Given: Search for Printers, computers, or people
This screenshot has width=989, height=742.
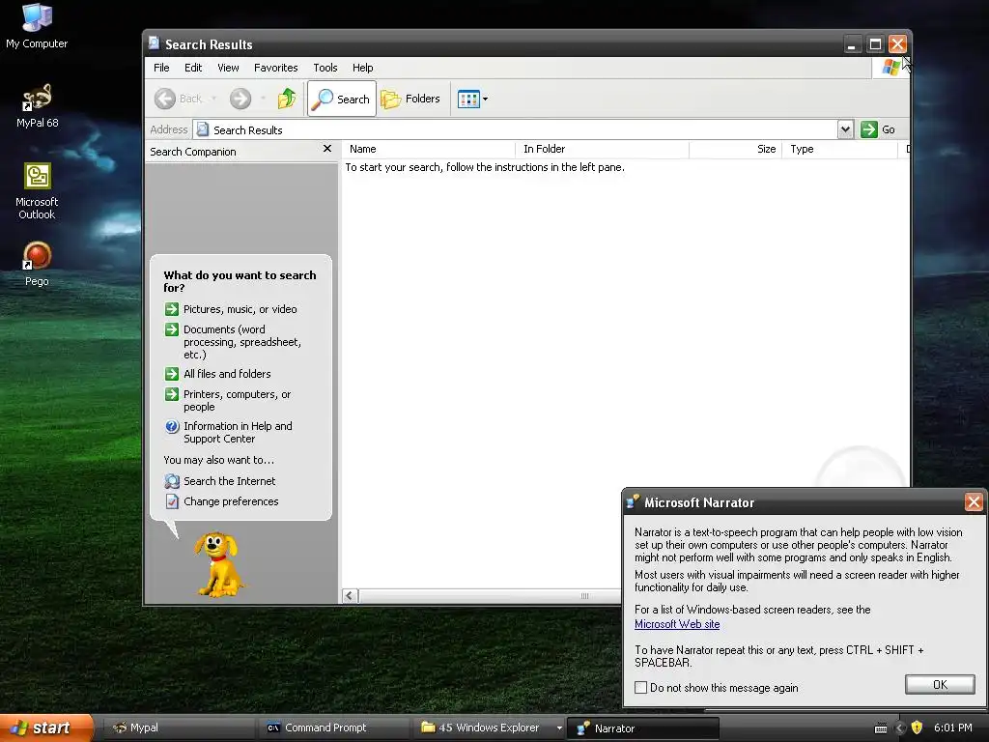Looking at the screenshot, I should [x=228, y=400].
